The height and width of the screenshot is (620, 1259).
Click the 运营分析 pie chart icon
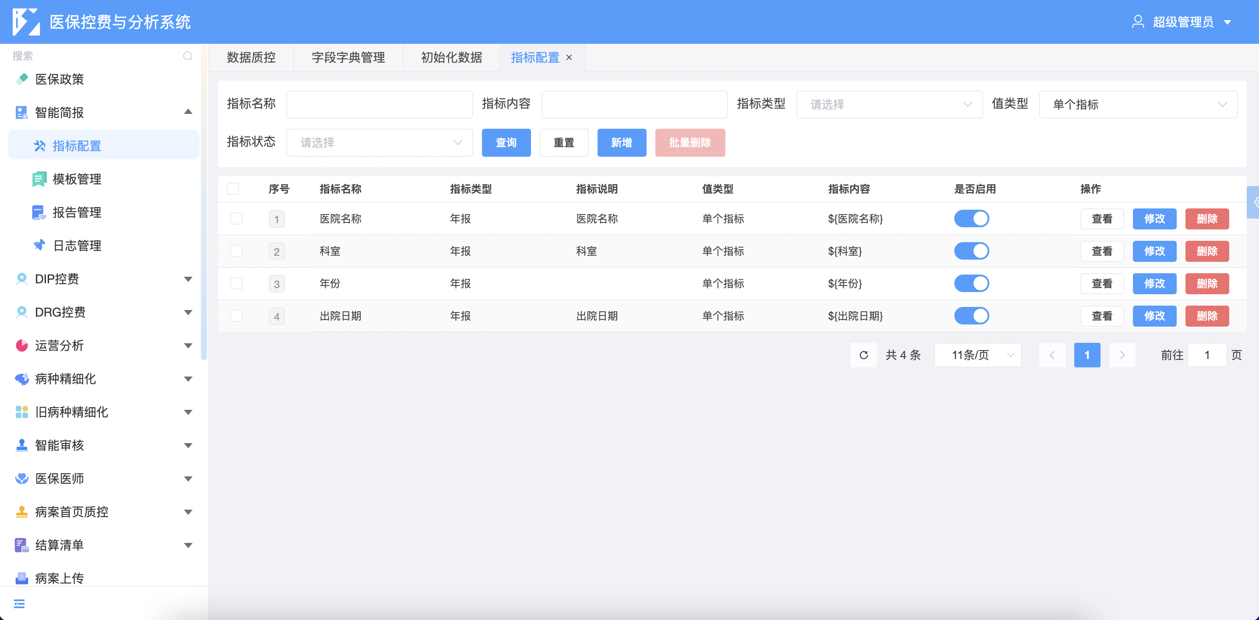coord(22,345)
